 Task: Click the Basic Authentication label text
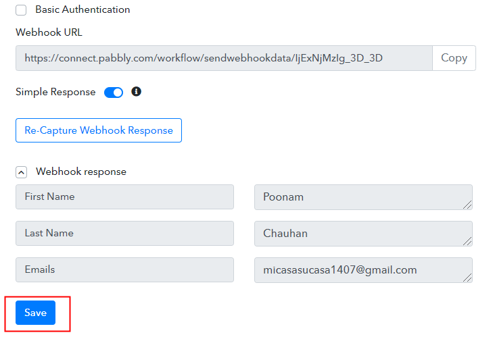pos(83,9)
